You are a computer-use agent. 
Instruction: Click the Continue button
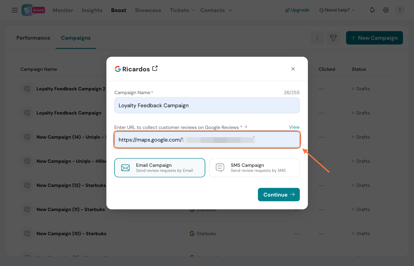279,195
